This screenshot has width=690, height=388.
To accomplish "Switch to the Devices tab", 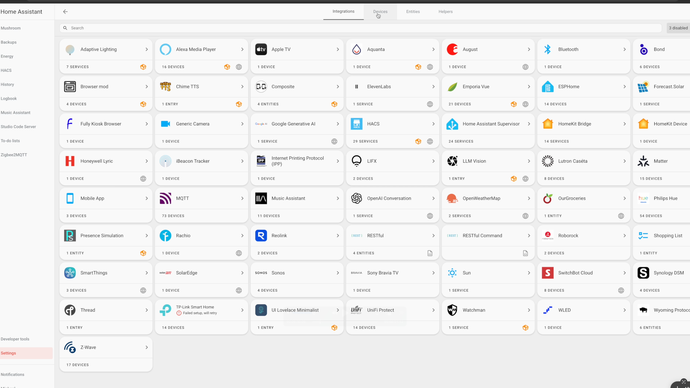I will tap(380, 11).
